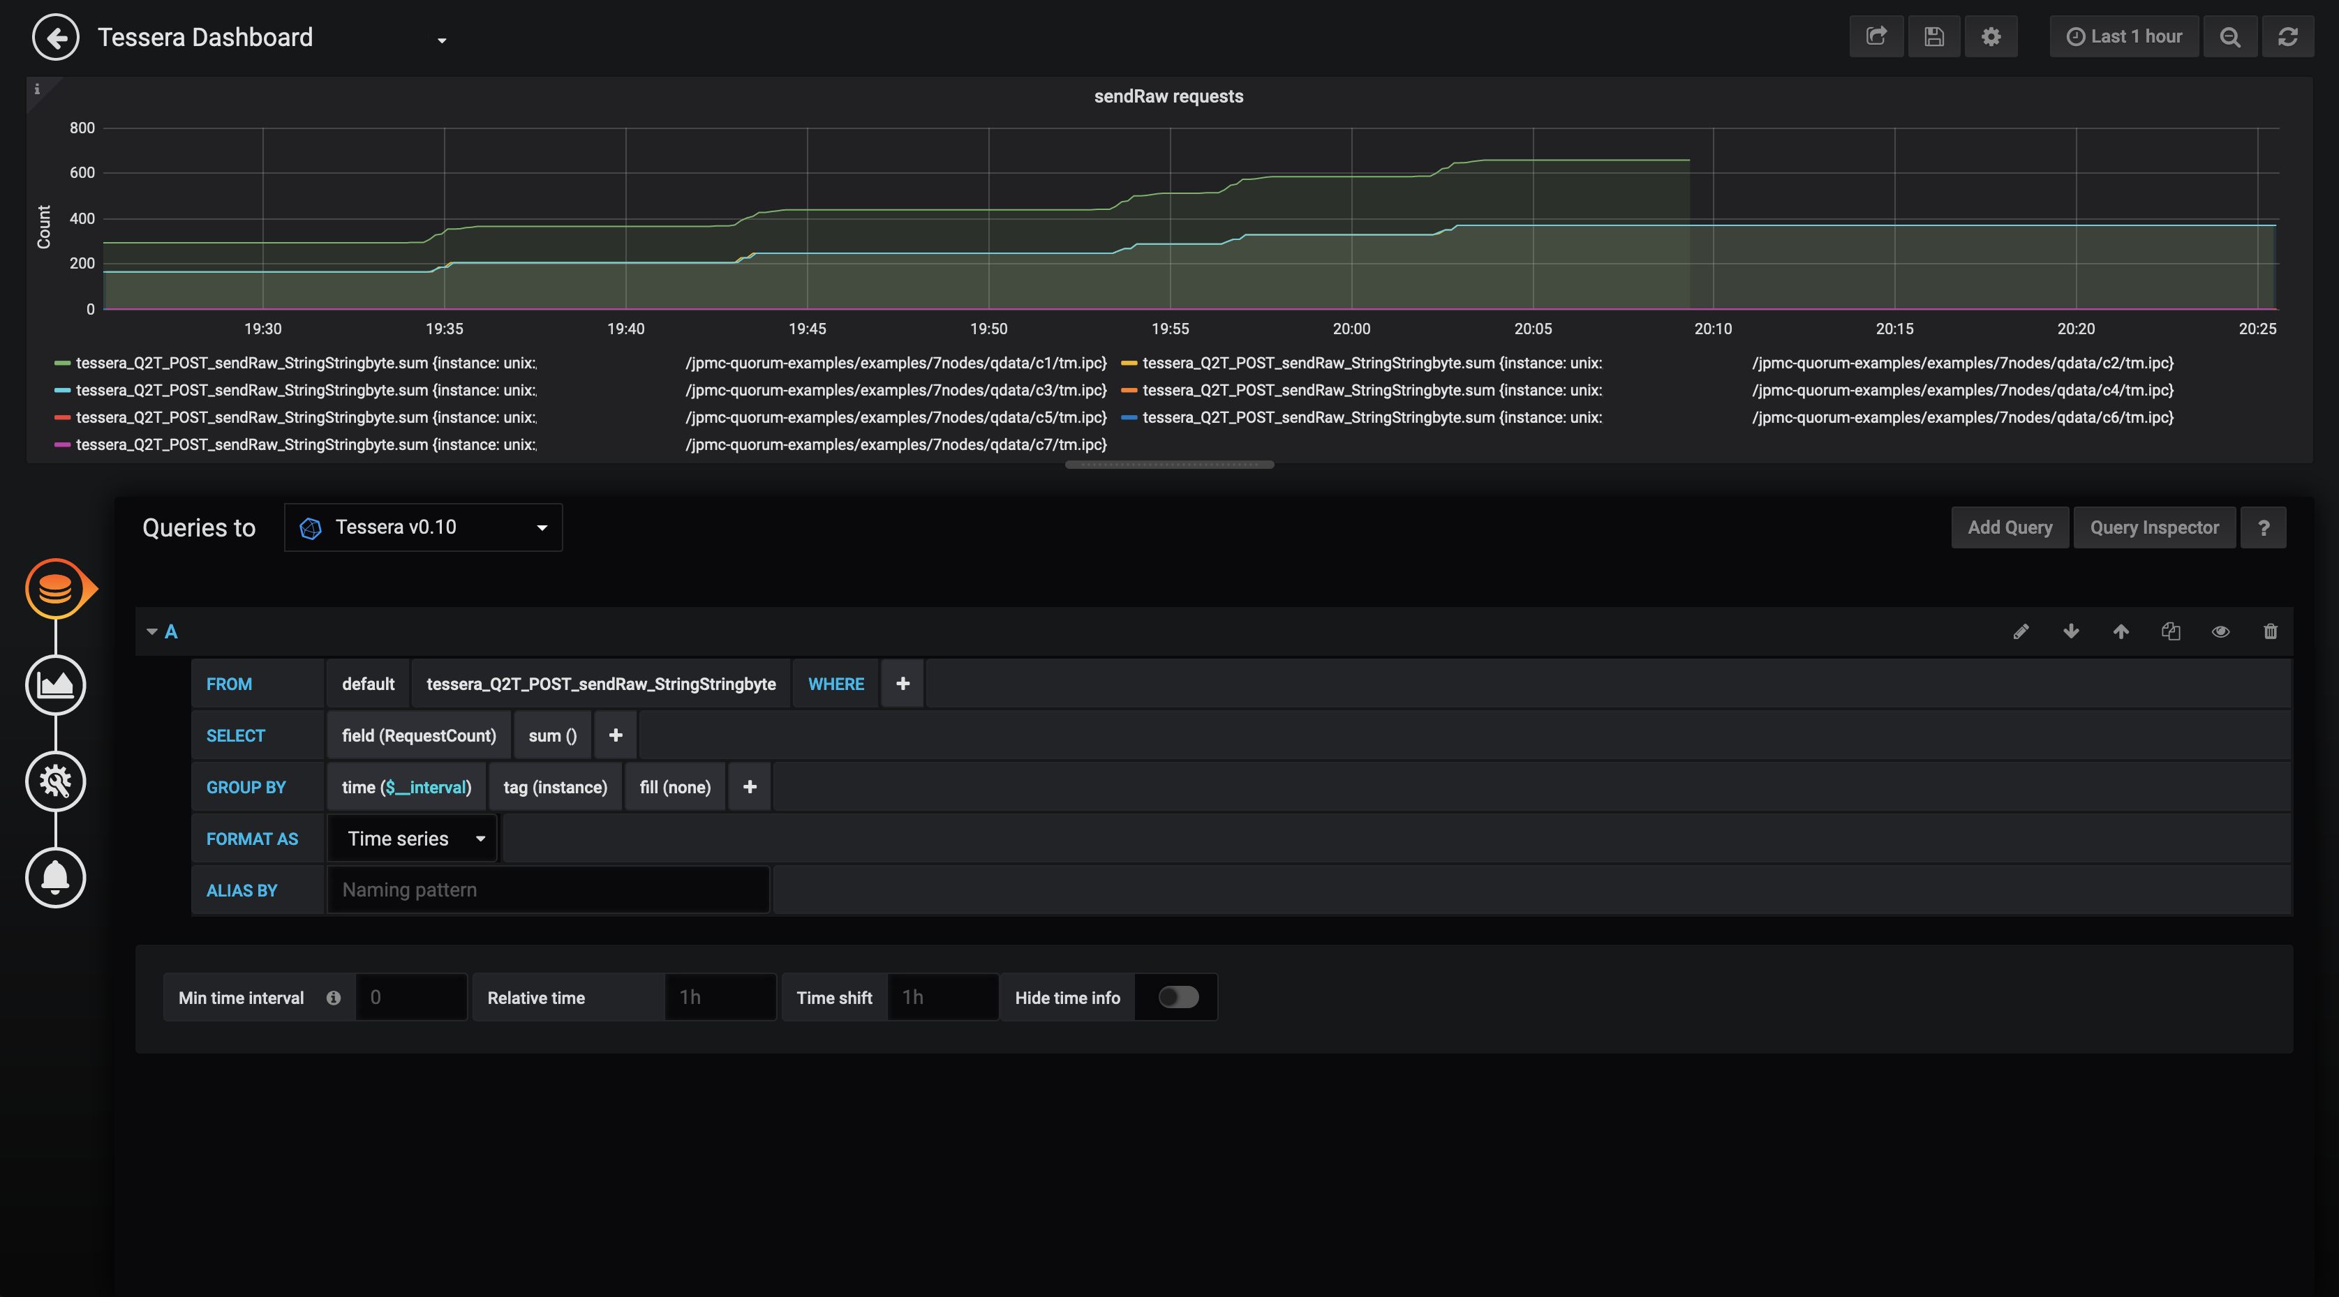Duplicate query A
This screenshot has width=2339, height=1297.
coord(2170,631)
